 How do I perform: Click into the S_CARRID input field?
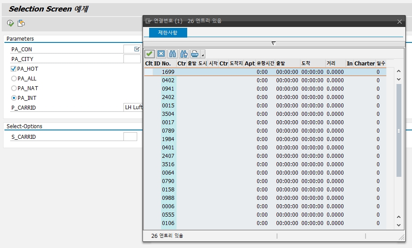(130, 137)
